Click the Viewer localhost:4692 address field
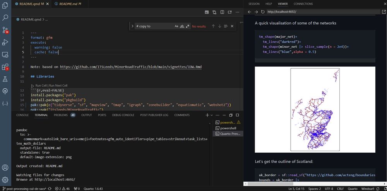Image resolution: width=387 pixels, height=191 pixels. [323, 12]
